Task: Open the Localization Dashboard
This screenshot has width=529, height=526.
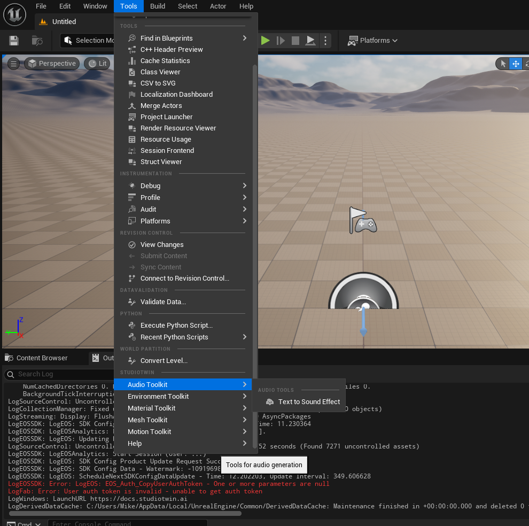Action: pyautogui.click(x=183, y=94)
